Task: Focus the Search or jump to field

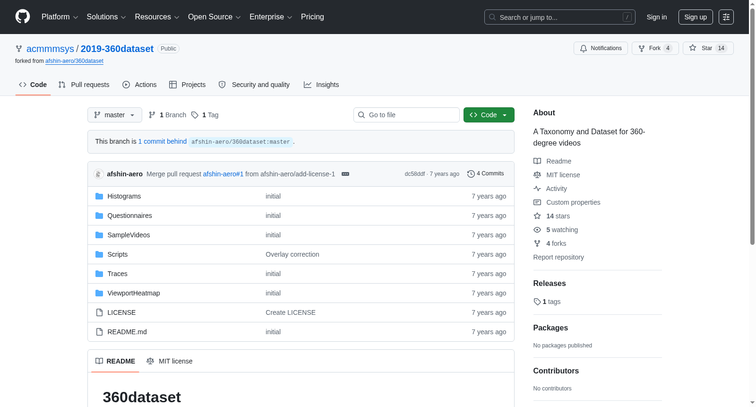Action: [559, 17]
